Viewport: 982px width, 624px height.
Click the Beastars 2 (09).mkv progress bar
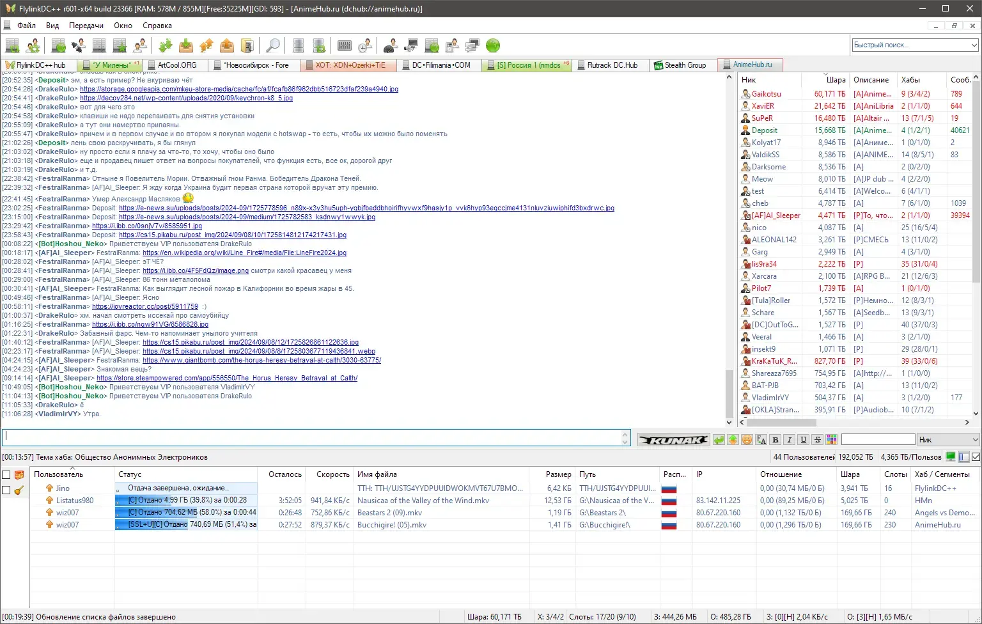[186, 512]
